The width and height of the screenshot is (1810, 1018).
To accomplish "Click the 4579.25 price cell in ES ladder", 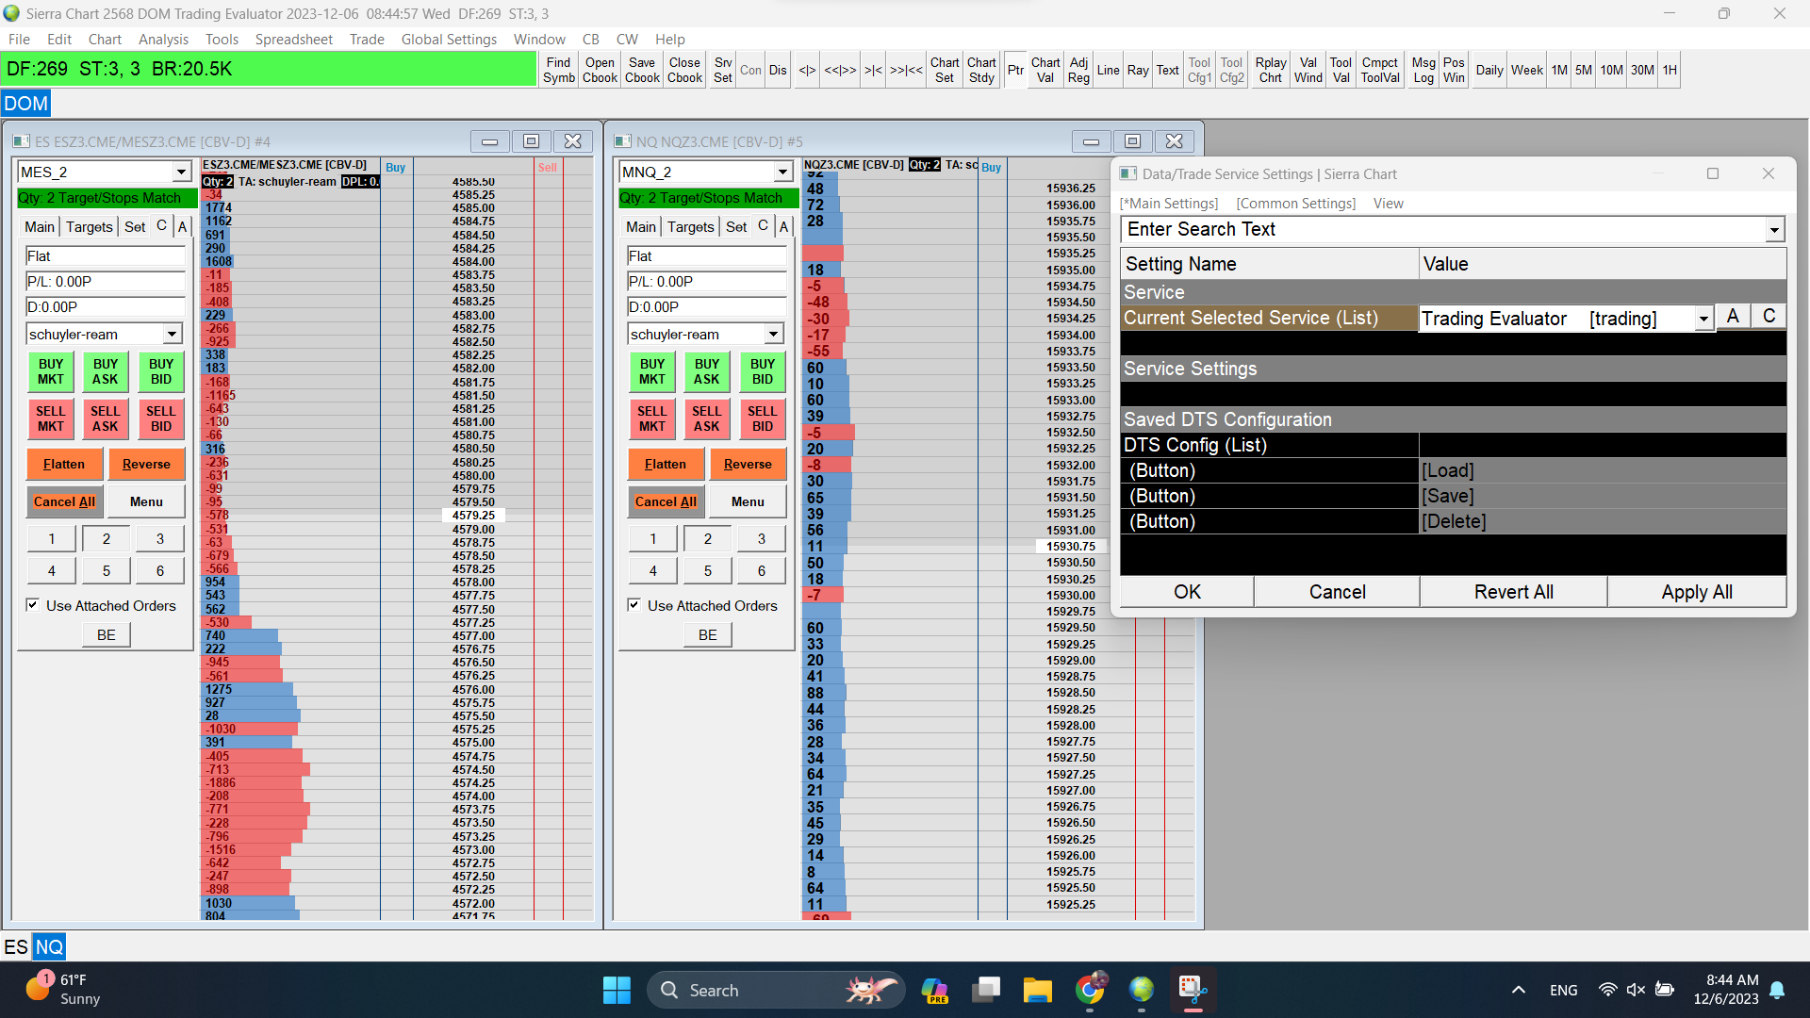I will coord(473,516).
